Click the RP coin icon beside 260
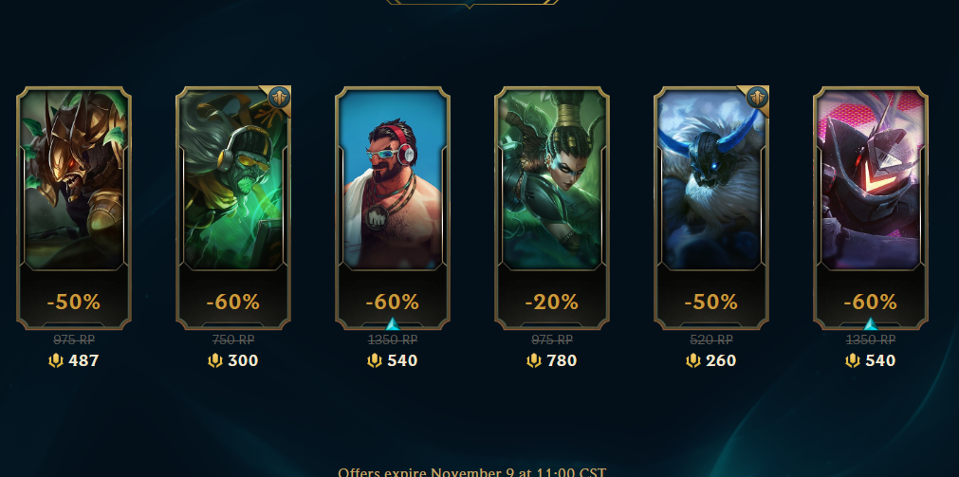This screenshot has width=959, height=477. (x=693, y=360)
